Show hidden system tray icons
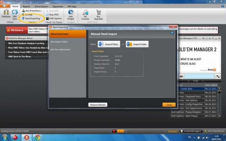 pyautogui.click(x=194, y=138)
